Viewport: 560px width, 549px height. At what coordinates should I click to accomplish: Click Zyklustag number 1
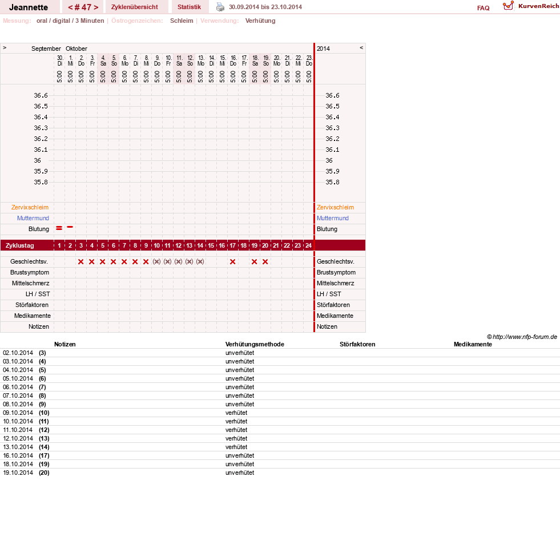[x=59, y=245]
